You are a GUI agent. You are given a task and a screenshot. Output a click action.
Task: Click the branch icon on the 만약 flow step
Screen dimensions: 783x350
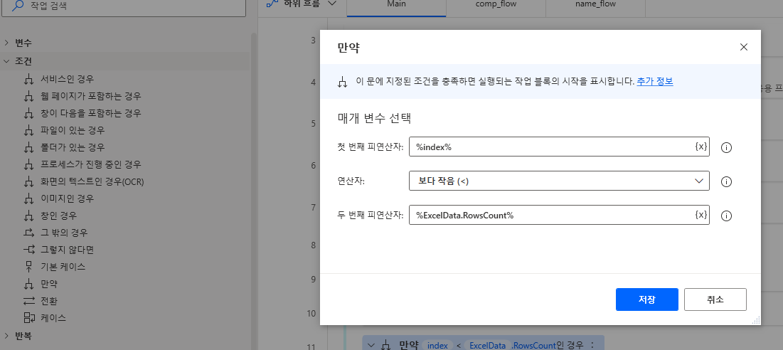pyautogui.click(x=385, y=344)
